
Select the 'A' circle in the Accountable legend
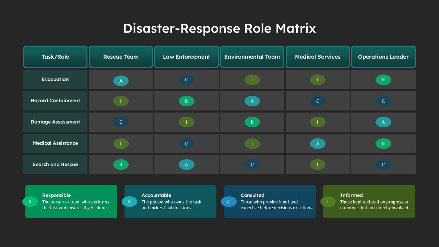coord(129,202)
